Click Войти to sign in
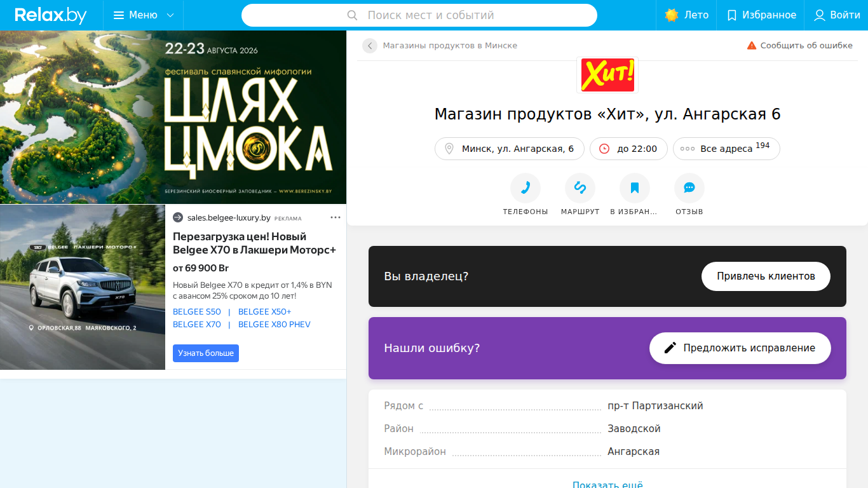Viewport: 868px width, 488px height. coord(845,15)
